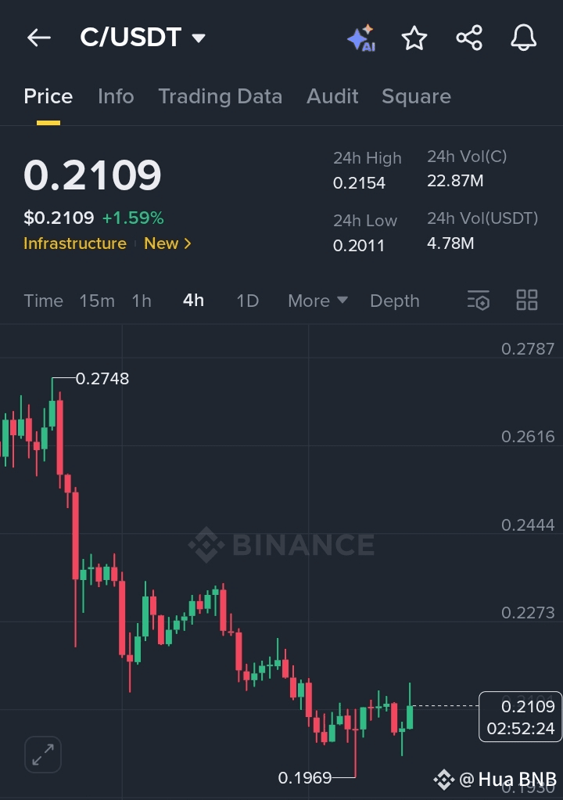Open the AI assistant sparkle icon
The image size is (563, 800).
361,38
